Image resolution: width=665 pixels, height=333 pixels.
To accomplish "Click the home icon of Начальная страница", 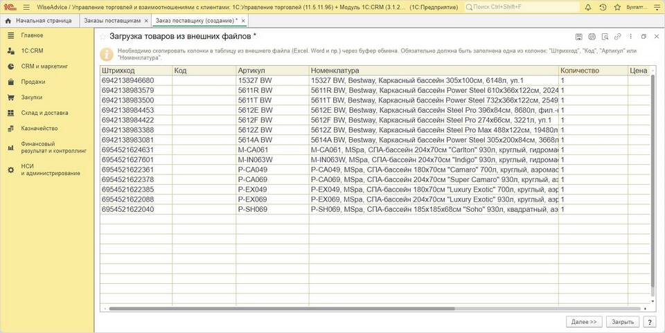I will (x=8, y=21).
